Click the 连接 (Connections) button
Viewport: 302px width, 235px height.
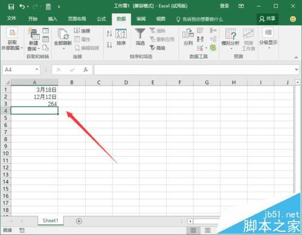82,31
